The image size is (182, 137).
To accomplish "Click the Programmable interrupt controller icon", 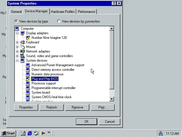I will point(28,88).
